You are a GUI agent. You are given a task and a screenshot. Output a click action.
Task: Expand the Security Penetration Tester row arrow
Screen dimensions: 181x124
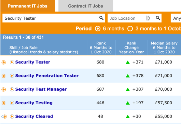click(12, 76)
